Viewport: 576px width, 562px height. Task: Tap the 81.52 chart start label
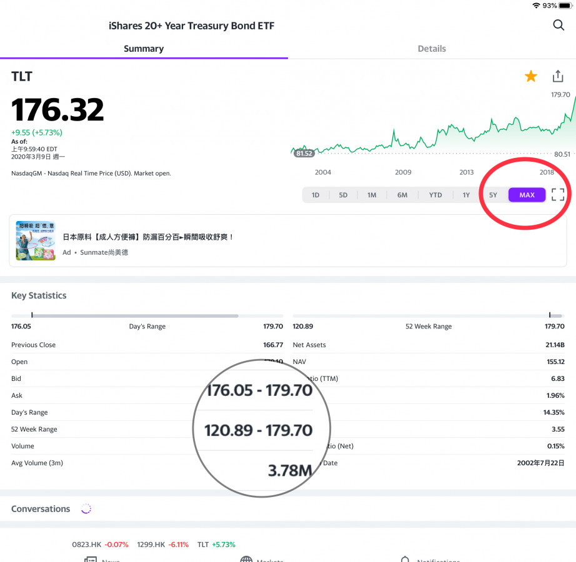click(x=304, y=154)
